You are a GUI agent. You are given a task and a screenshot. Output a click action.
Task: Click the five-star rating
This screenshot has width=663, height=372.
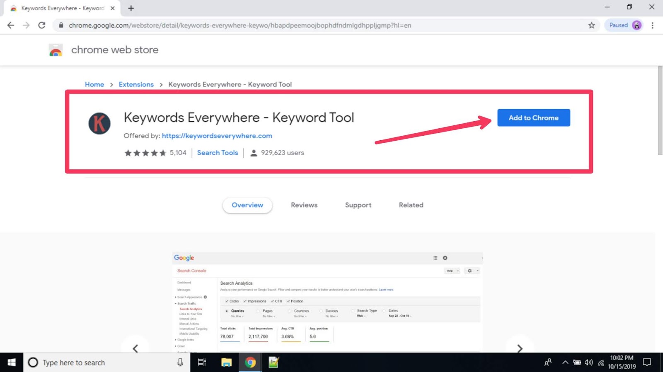click(x=145, y=153)
